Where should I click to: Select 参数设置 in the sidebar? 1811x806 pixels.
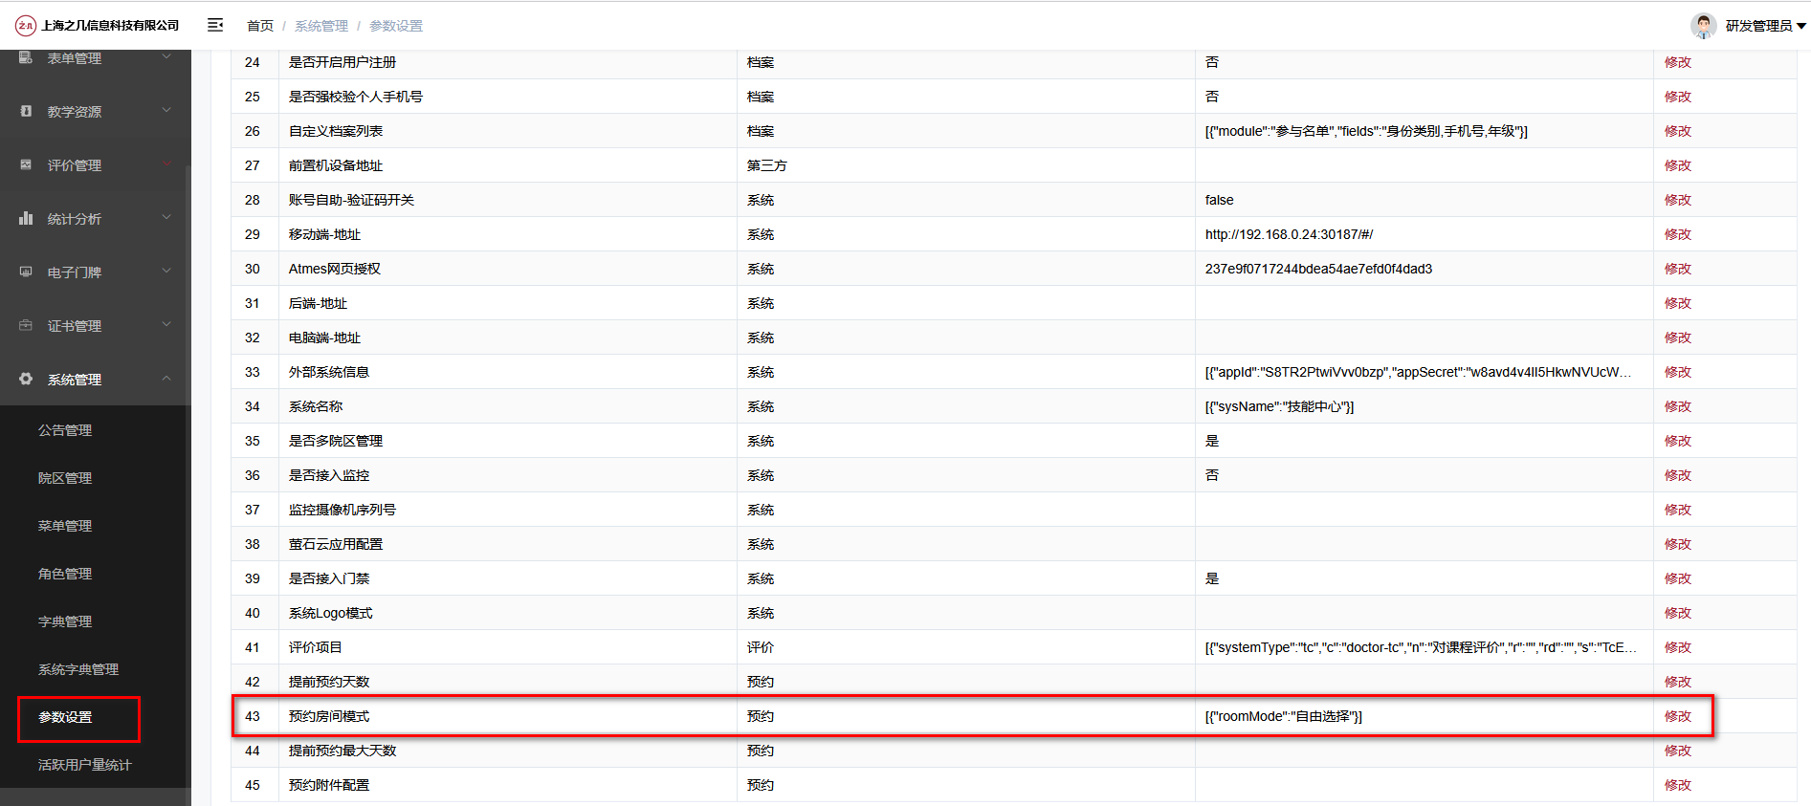65,717
